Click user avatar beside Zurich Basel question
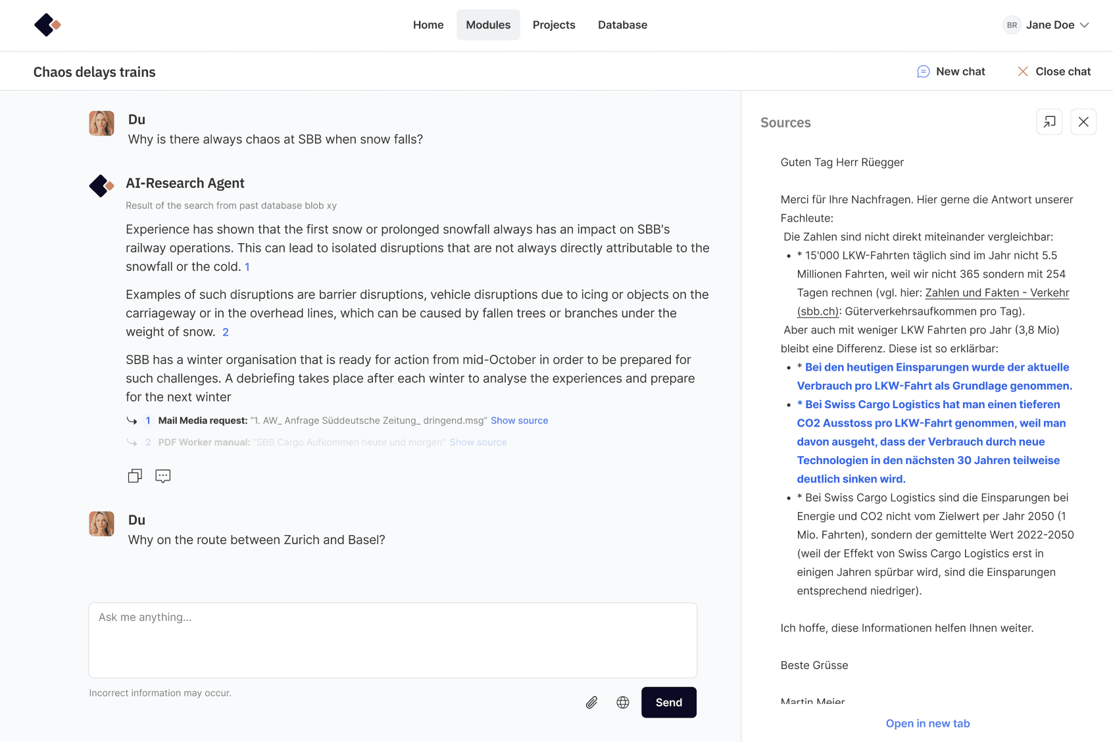Screen dimensions: 1113x742 pos(102,524)
